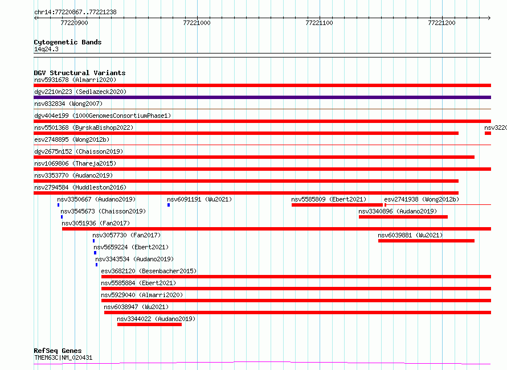The image size is (507, 370).
Task: Click the 14q24.3 cytogenetic band label
Action: [46, 49]
